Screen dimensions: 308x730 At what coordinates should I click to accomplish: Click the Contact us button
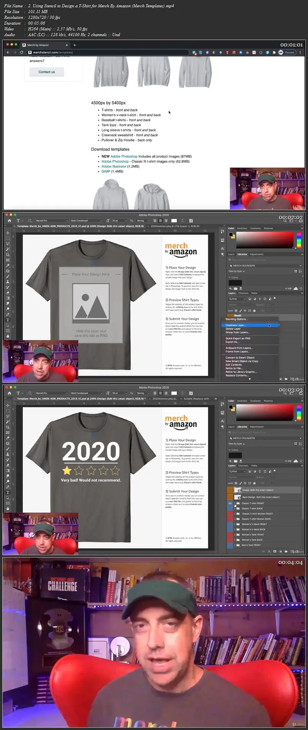(47, 72)
